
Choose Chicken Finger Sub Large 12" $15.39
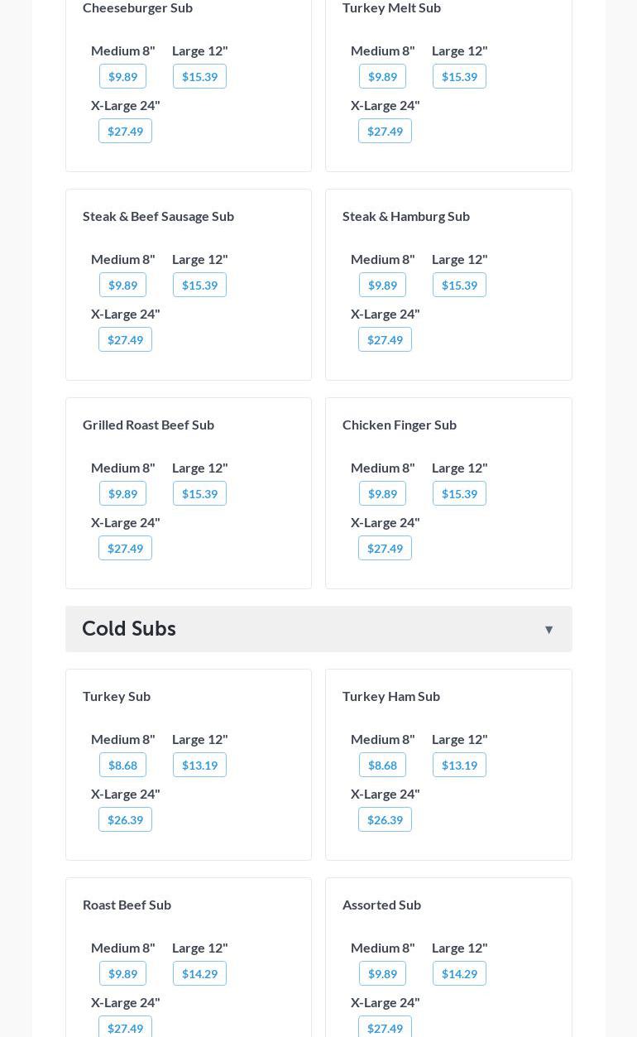point(459,494)
